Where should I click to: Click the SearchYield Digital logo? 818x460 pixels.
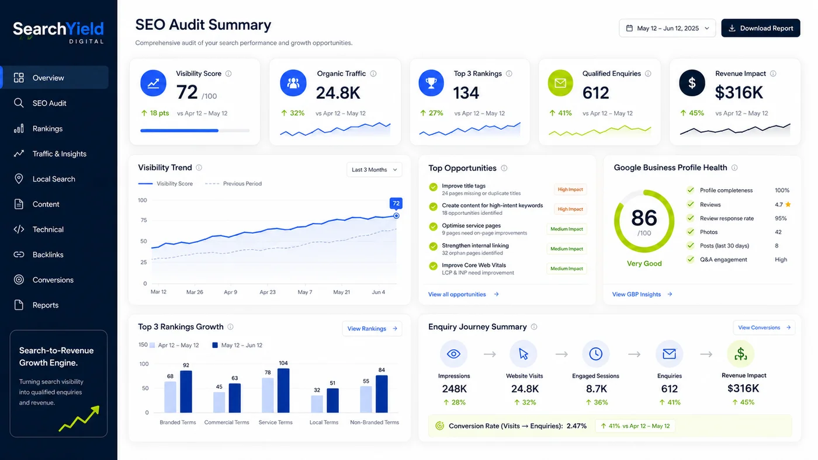click(58, 32)
